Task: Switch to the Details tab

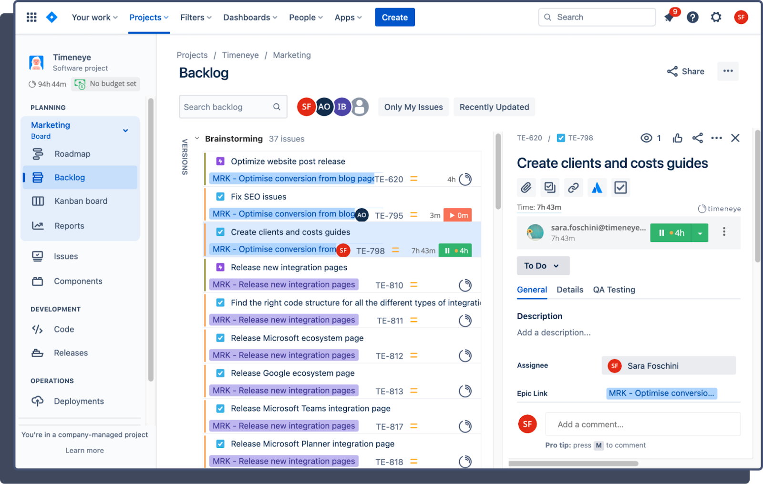Action: click(x=570, y=290)
